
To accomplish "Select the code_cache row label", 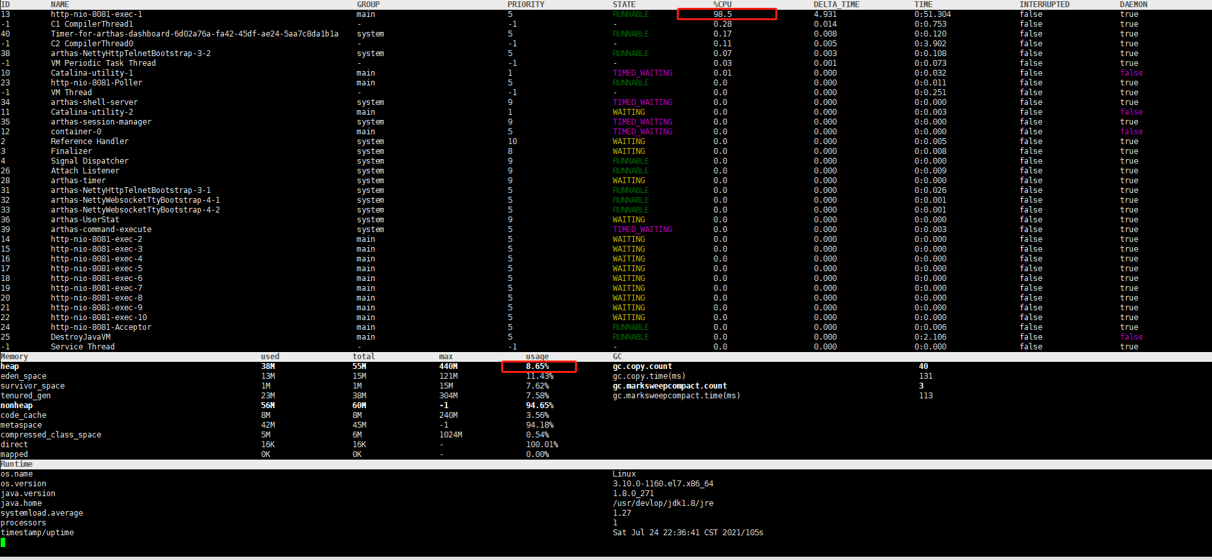I will [23, 415].
